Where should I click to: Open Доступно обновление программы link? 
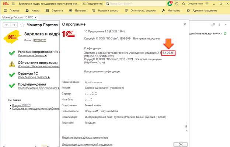[38, 67]
